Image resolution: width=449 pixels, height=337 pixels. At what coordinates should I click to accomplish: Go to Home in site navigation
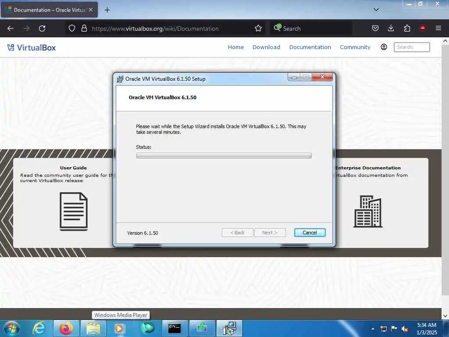point(235,47)
